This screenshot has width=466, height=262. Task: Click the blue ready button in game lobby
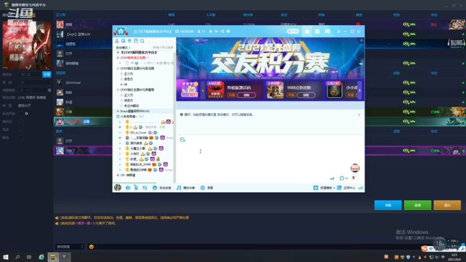coord(388,206)
